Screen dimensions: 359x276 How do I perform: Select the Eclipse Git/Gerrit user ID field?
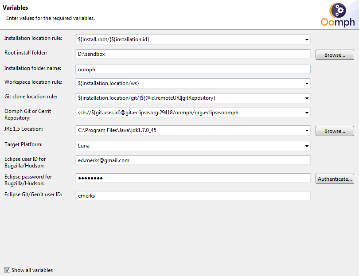(193, 196)
